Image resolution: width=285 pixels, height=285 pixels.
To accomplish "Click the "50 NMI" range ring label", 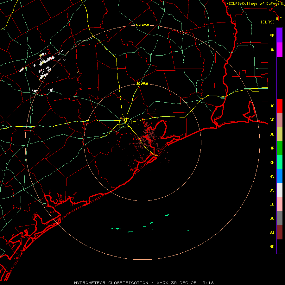I will click(x=142, y=84).
